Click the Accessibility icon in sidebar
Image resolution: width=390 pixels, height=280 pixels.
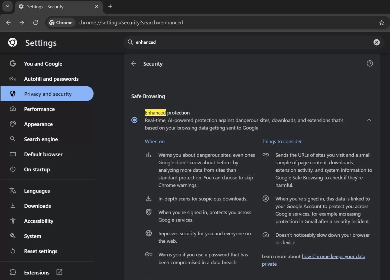[x=13, y=221]
